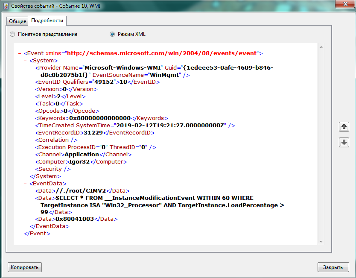The height and width of the screenshot is (278, 356).
Task: Click the Task XML element line
Action: 59,104
